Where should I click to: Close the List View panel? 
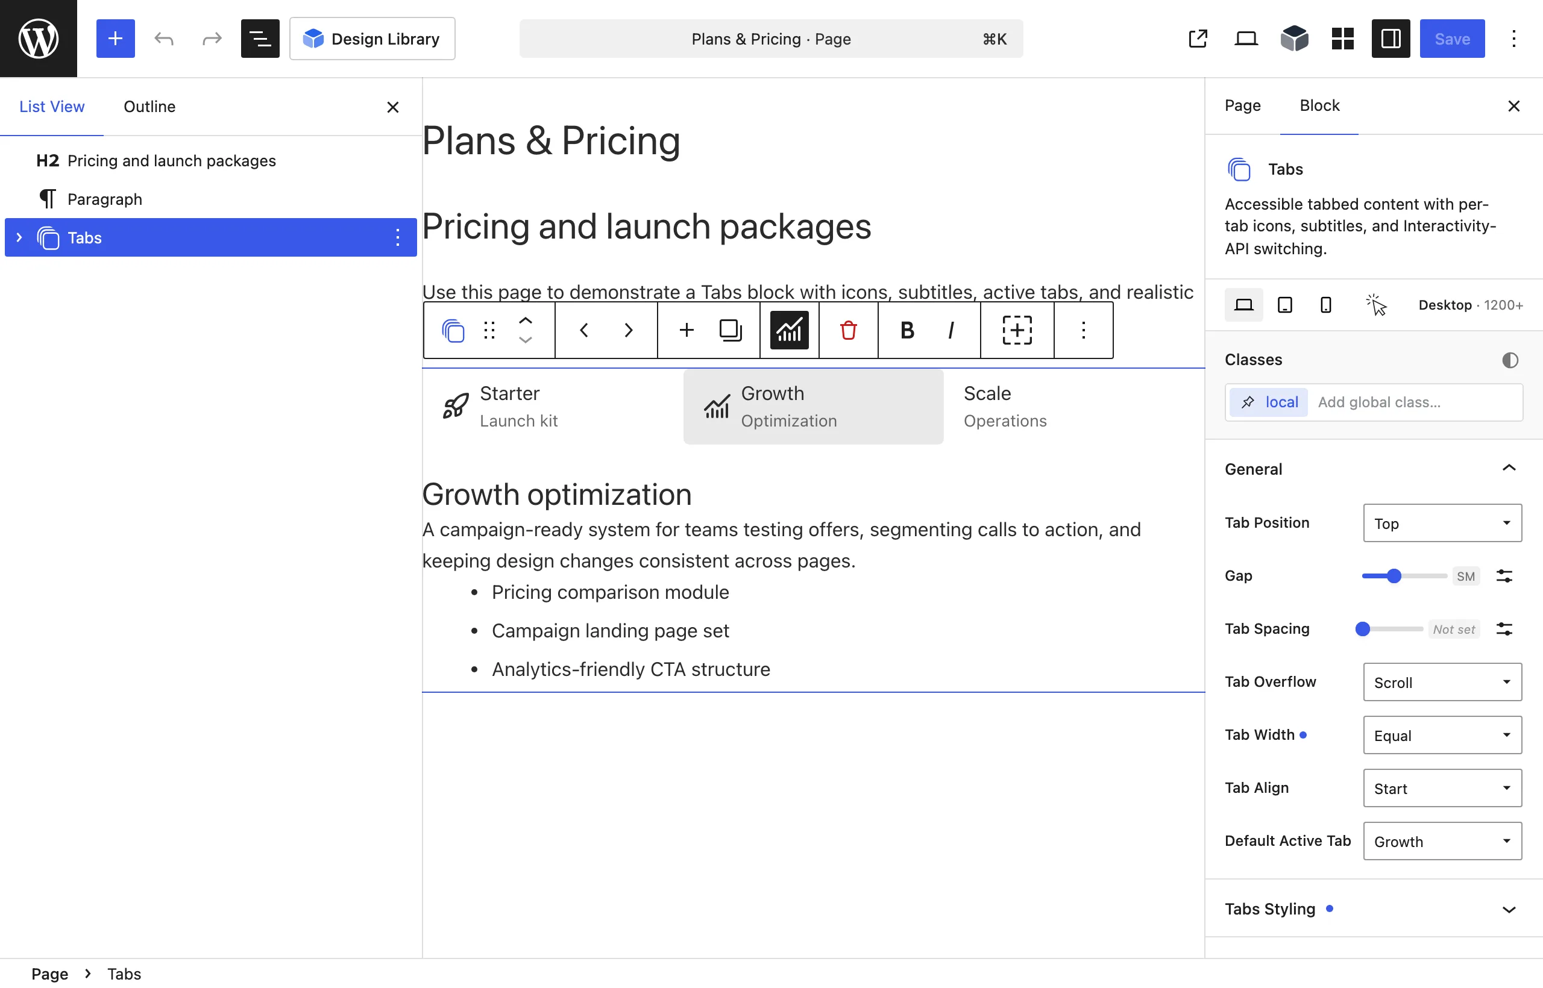[393, 107]
